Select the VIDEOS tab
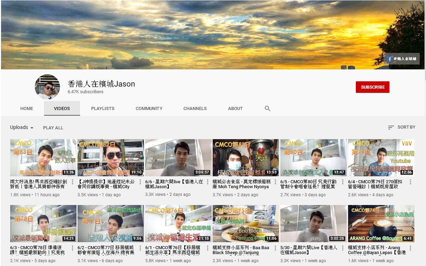 pyautogui.click(x=62, y=109)
